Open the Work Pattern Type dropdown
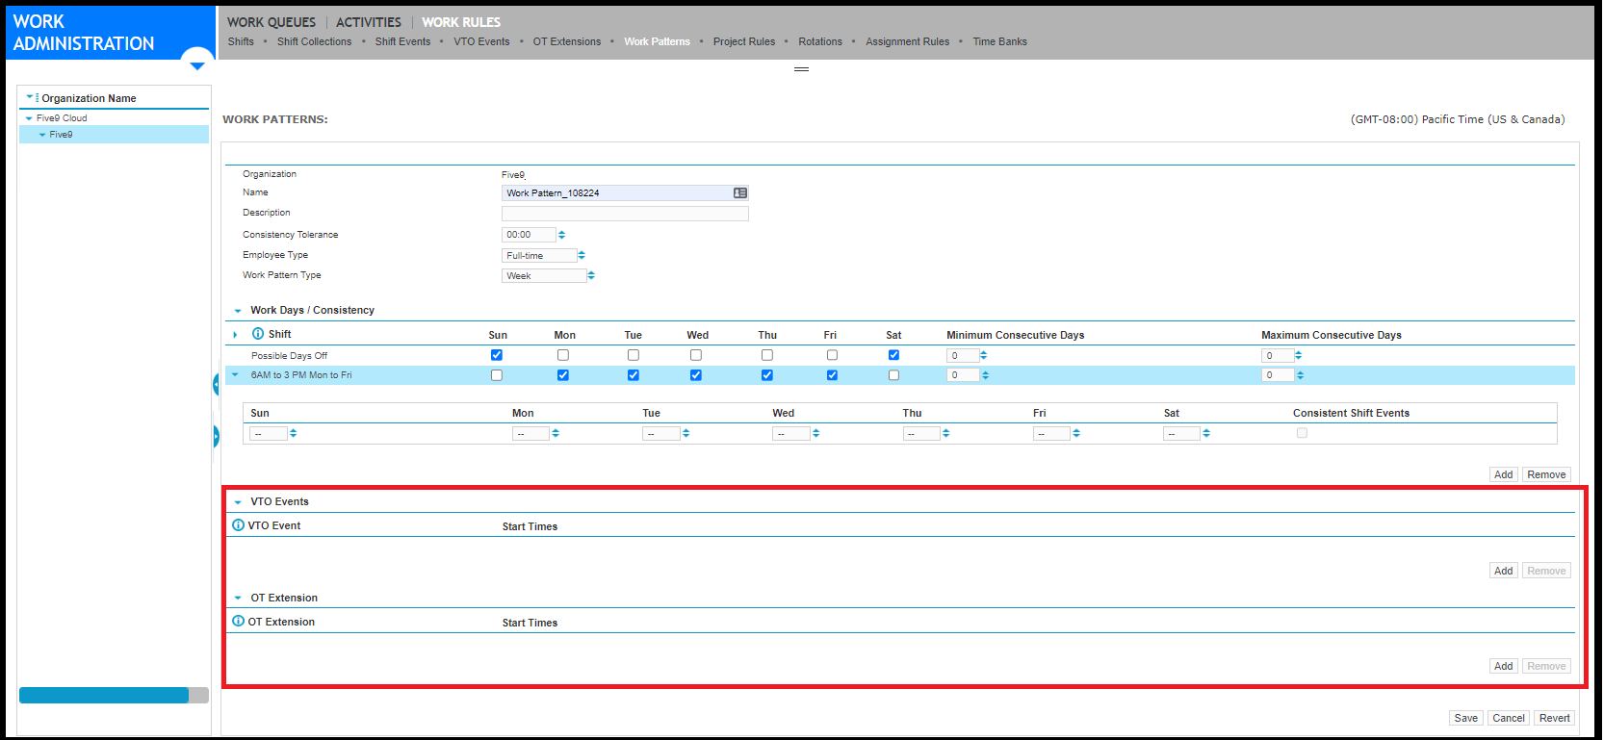 tap(591, 276)
